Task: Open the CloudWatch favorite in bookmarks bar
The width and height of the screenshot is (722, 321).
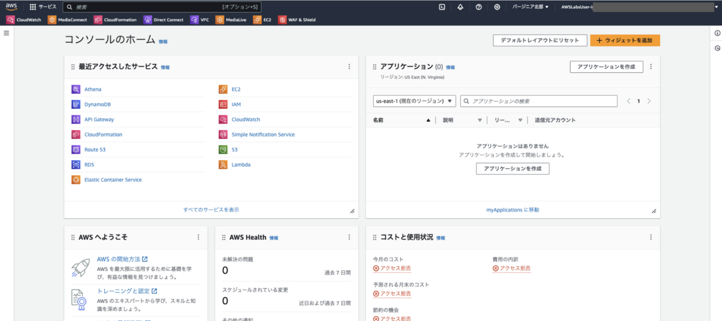Action: [23, 20]
